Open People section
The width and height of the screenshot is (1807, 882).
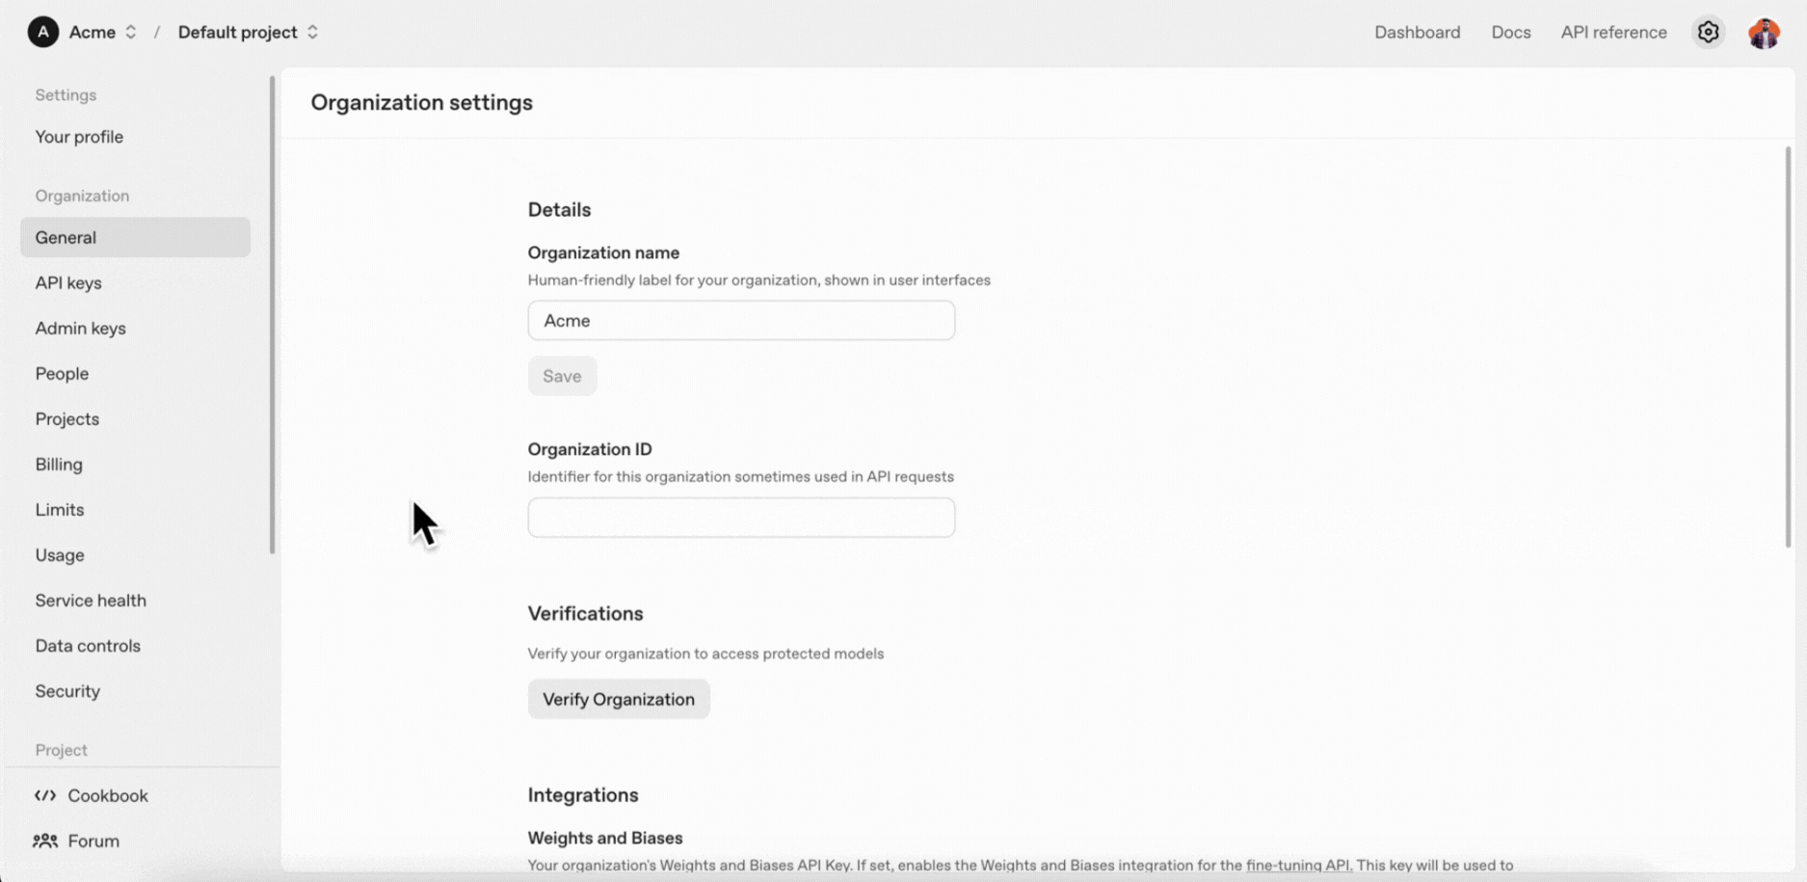[x=62, y=373]
